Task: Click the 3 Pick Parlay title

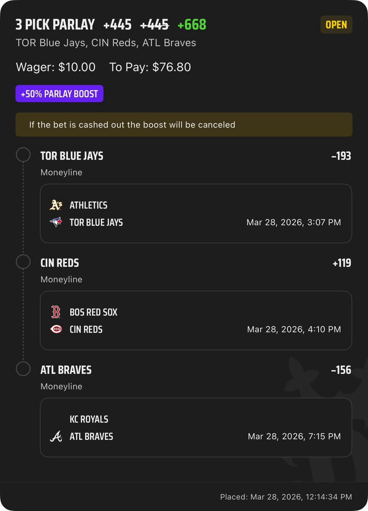Action: (55, 25)
